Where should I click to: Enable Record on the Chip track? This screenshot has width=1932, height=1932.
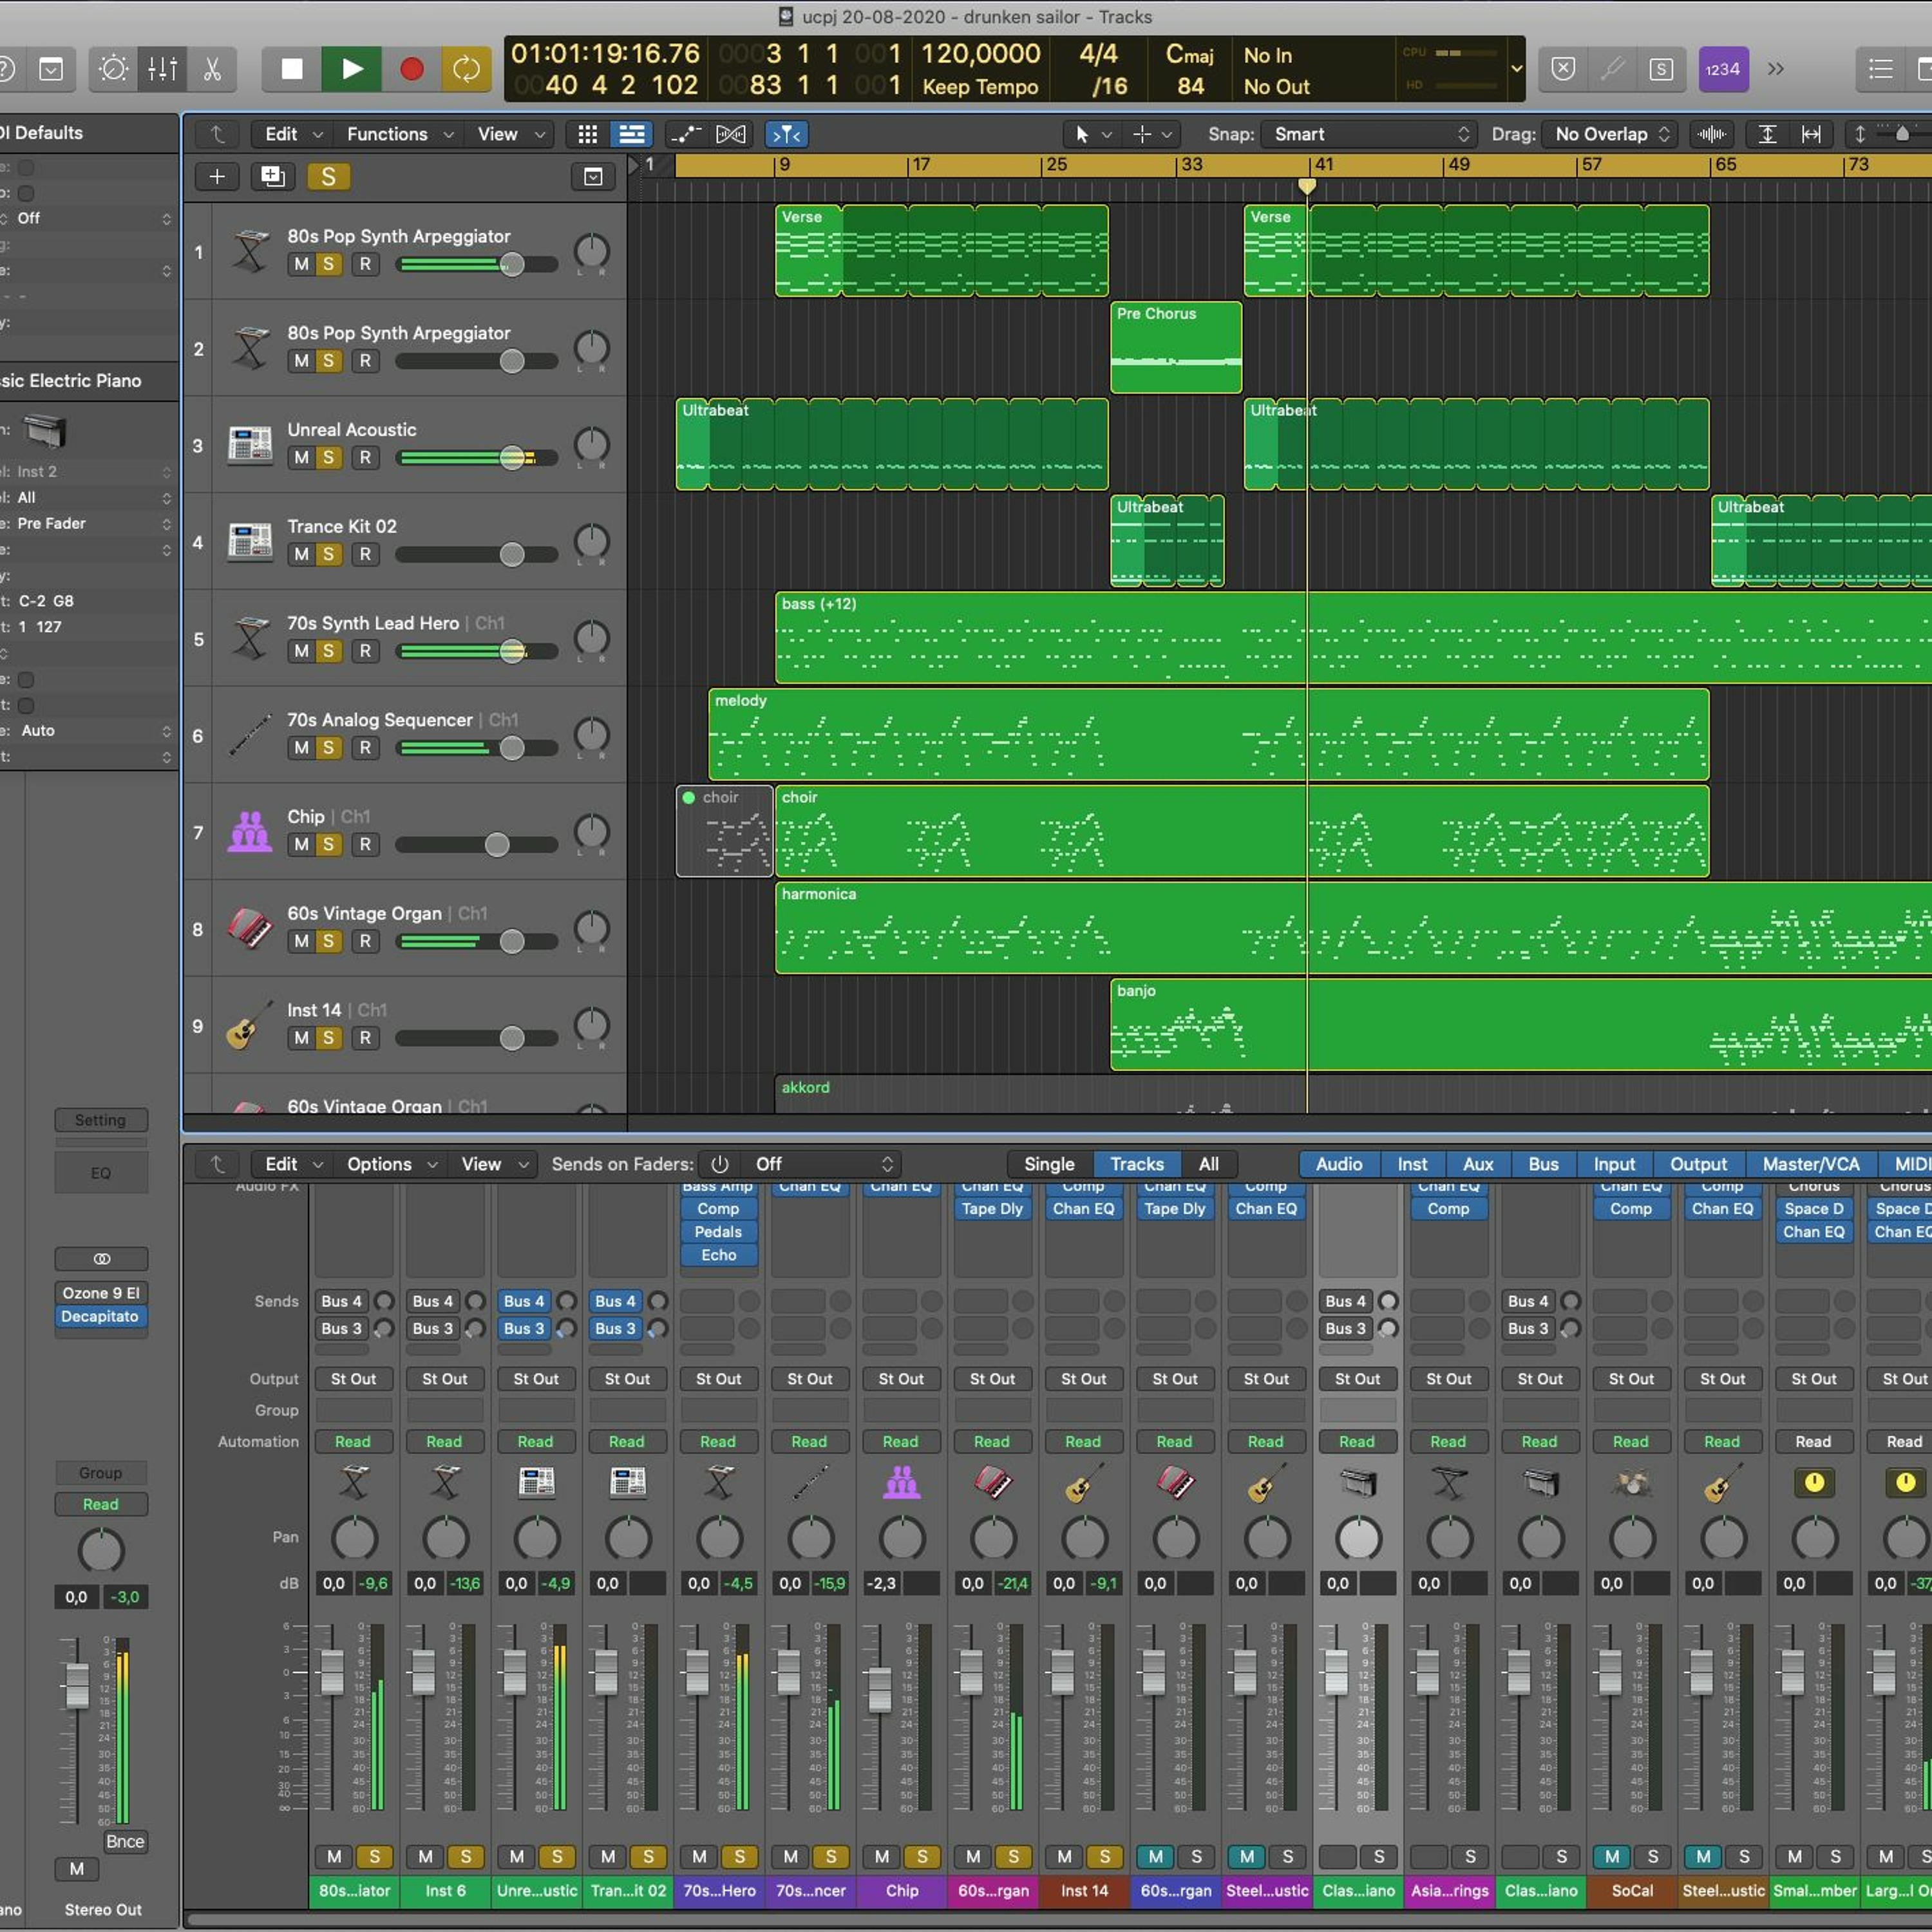click(x=365, y=845)
